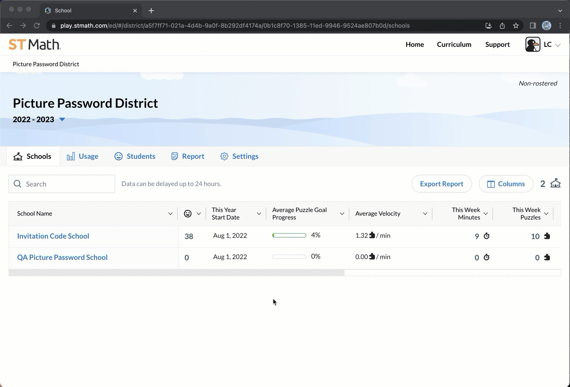Image resolution: width=570 pixels, height=387 pixels.
Task: Open Curriculum in top navigation
Action: click(x=454, y=44)
